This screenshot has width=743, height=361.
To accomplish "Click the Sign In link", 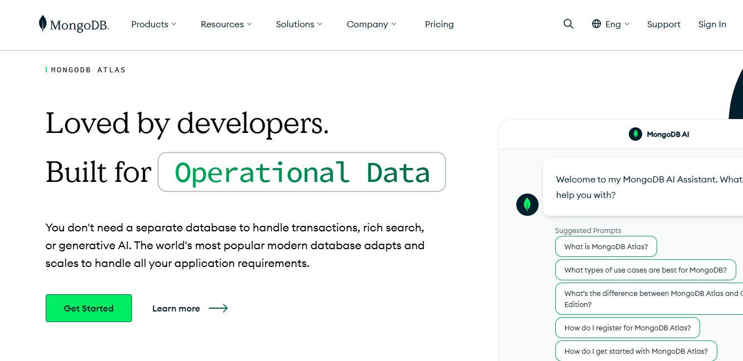I will [x=712, y=24].
